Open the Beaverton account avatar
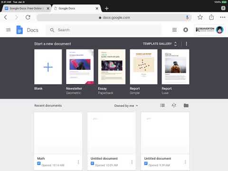The image size is (228, 171). click(220, 30)
